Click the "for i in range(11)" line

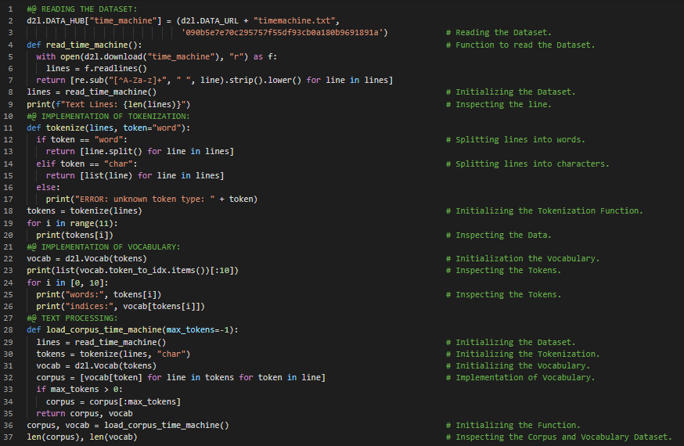[x=70, y=223]
